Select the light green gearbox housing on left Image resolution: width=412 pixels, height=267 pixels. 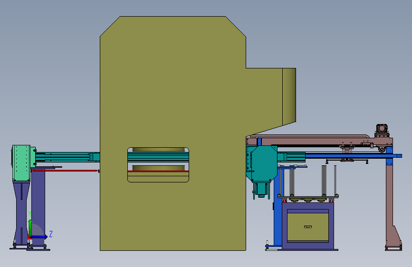pyautogui.click(x=21, y=163)
